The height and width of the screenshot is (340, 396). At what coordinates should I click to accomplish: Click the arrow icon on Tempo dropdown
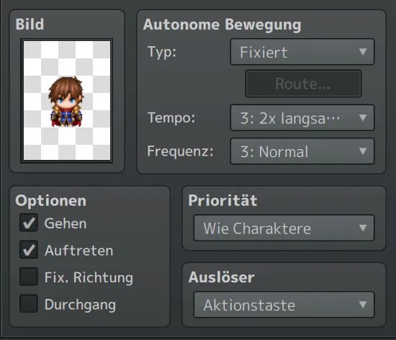click(x=363, y=117)
